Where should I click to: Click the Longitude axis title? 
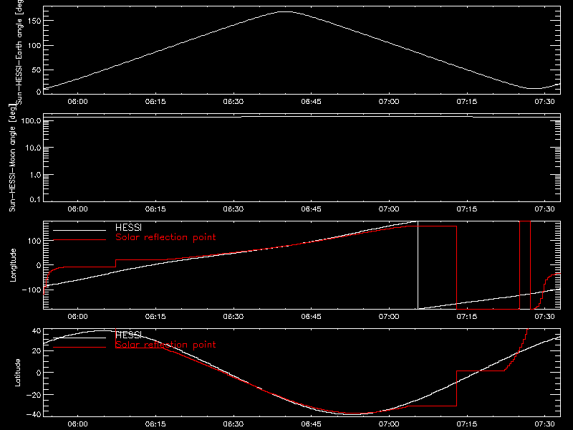pyautogui.click(x=13, y=265)
